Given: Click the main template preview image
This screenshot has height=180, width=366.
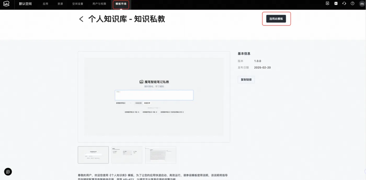Looking at the screenshot, I should click(154, 97).
